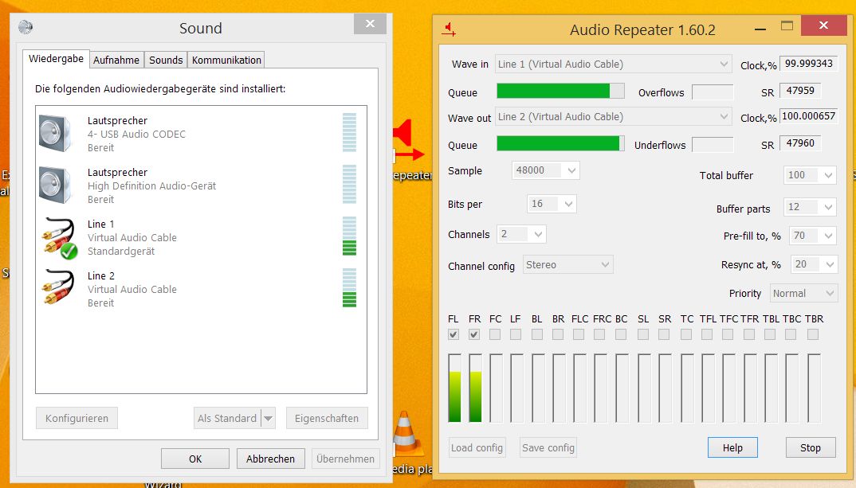Click the Wave in SR field 47959
The image size is (856, 488).
click(x=800, y=91)
